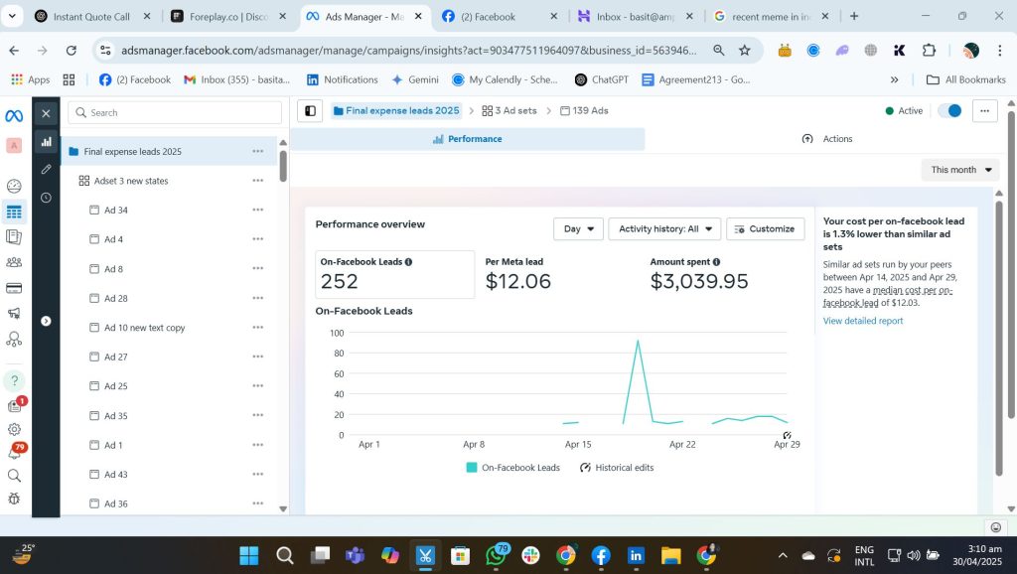Screen dimensions: 1017x574
Task: Expand the Day breakdown dropdown
Action: pos(578,229)
